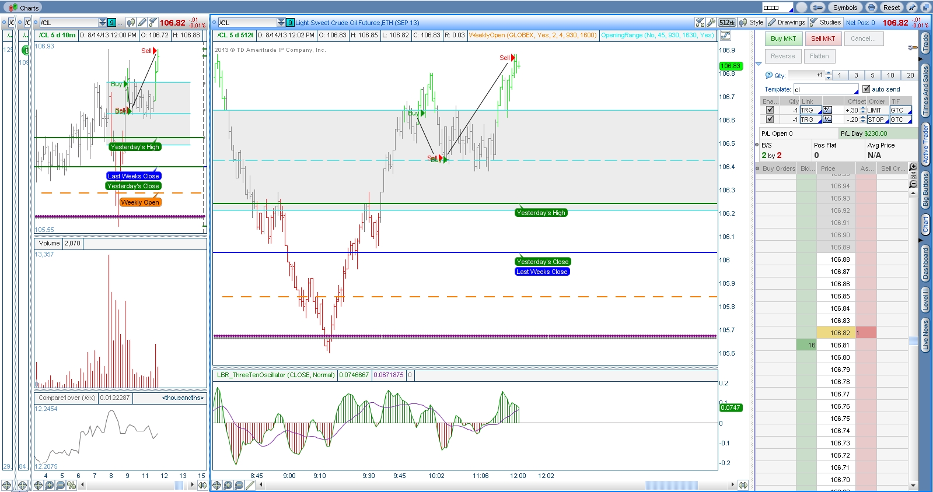Screen dimensions: 933x492
Task: Open the Studies button in main chart toolbar
Action: pyautogui.click(x=825, y=22)
